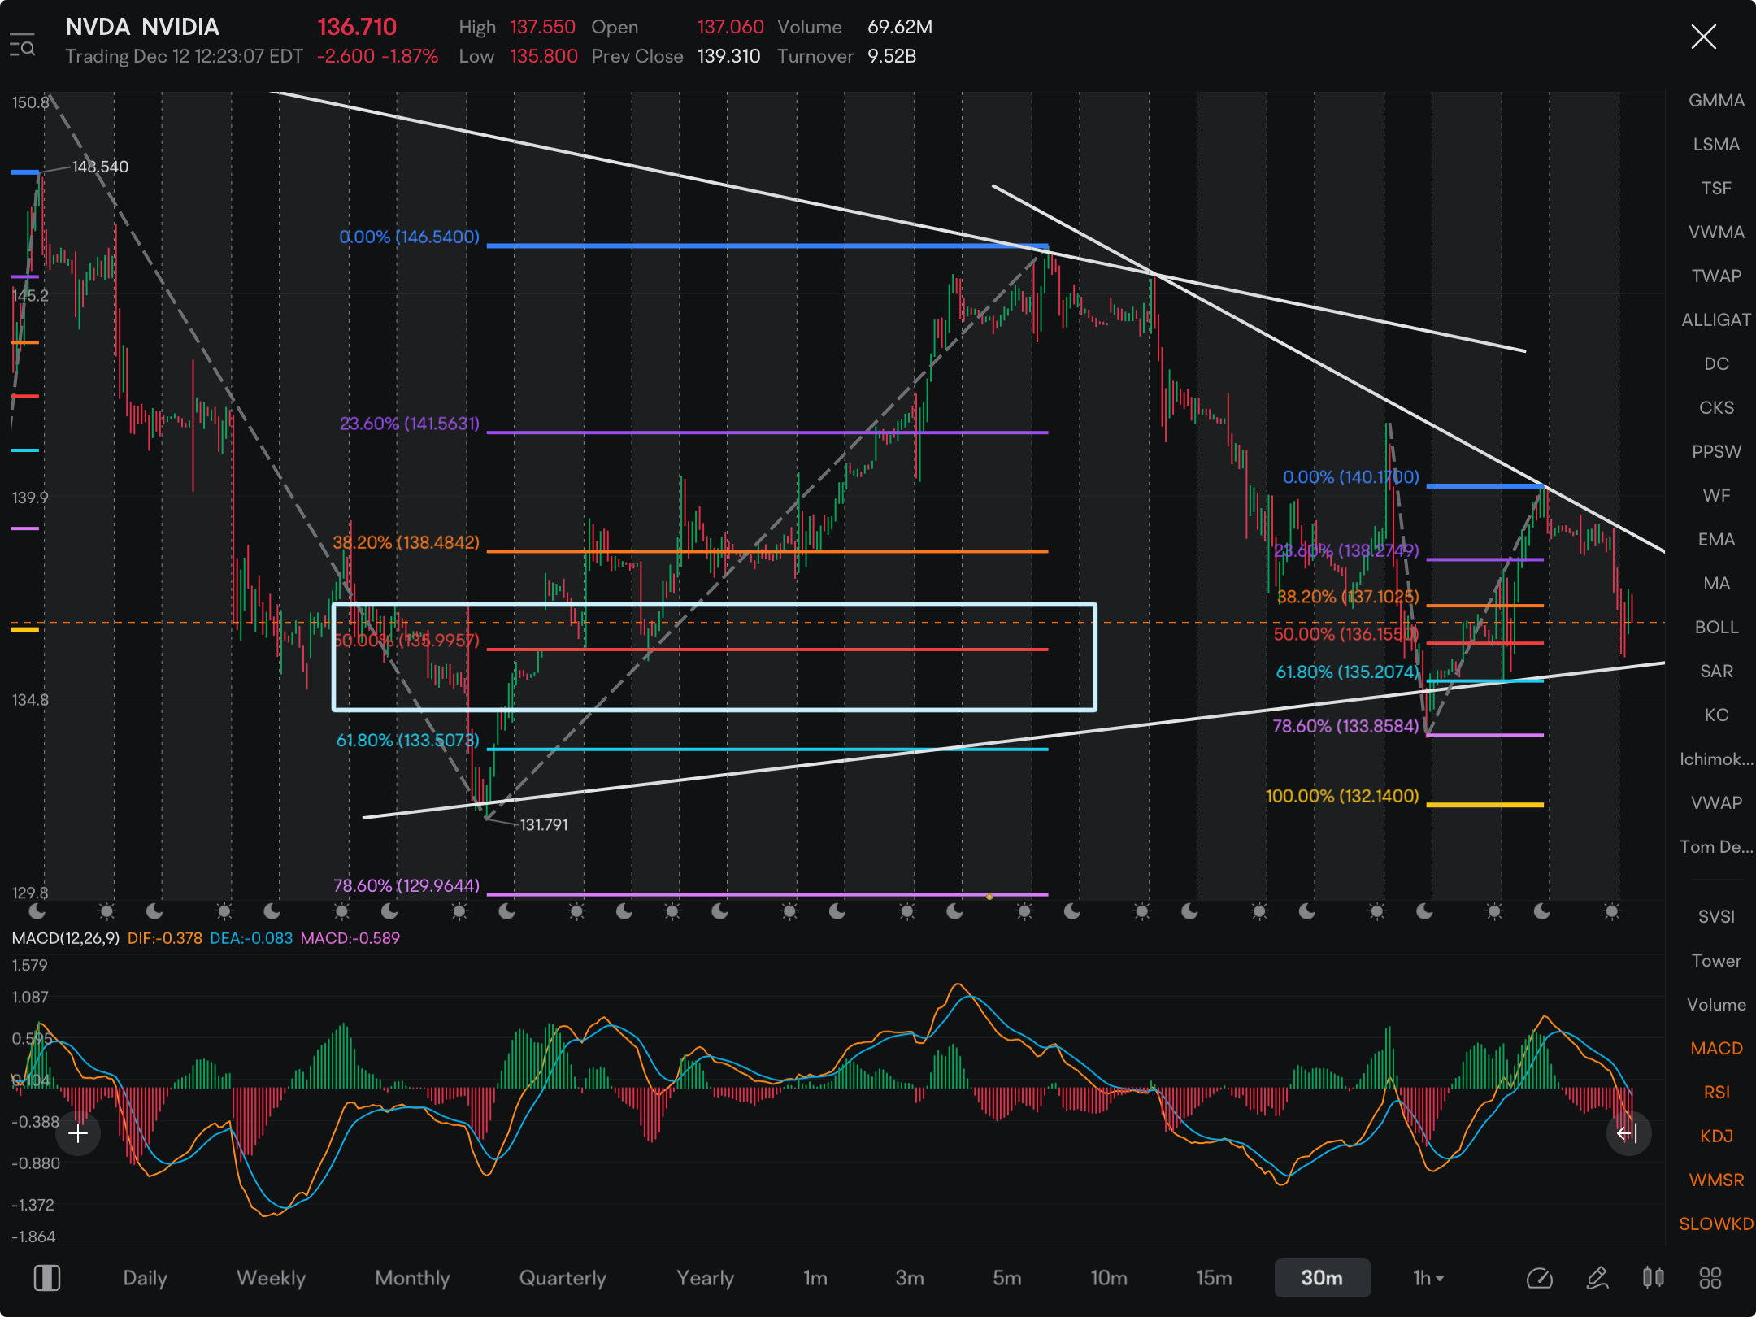This screenshot has height=1317, width=1756.
Task: Toggle the TSF indicator
Action: tap(1716, 189)
